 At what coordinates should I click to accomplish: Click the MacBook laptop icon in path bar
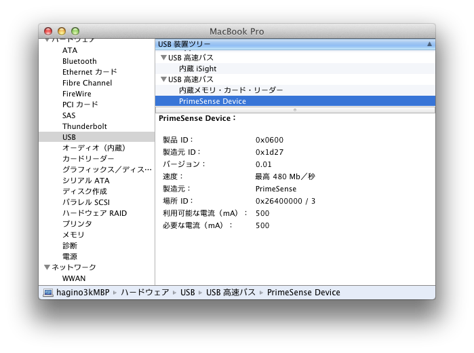pyautogui.click(x=48, y=293)
